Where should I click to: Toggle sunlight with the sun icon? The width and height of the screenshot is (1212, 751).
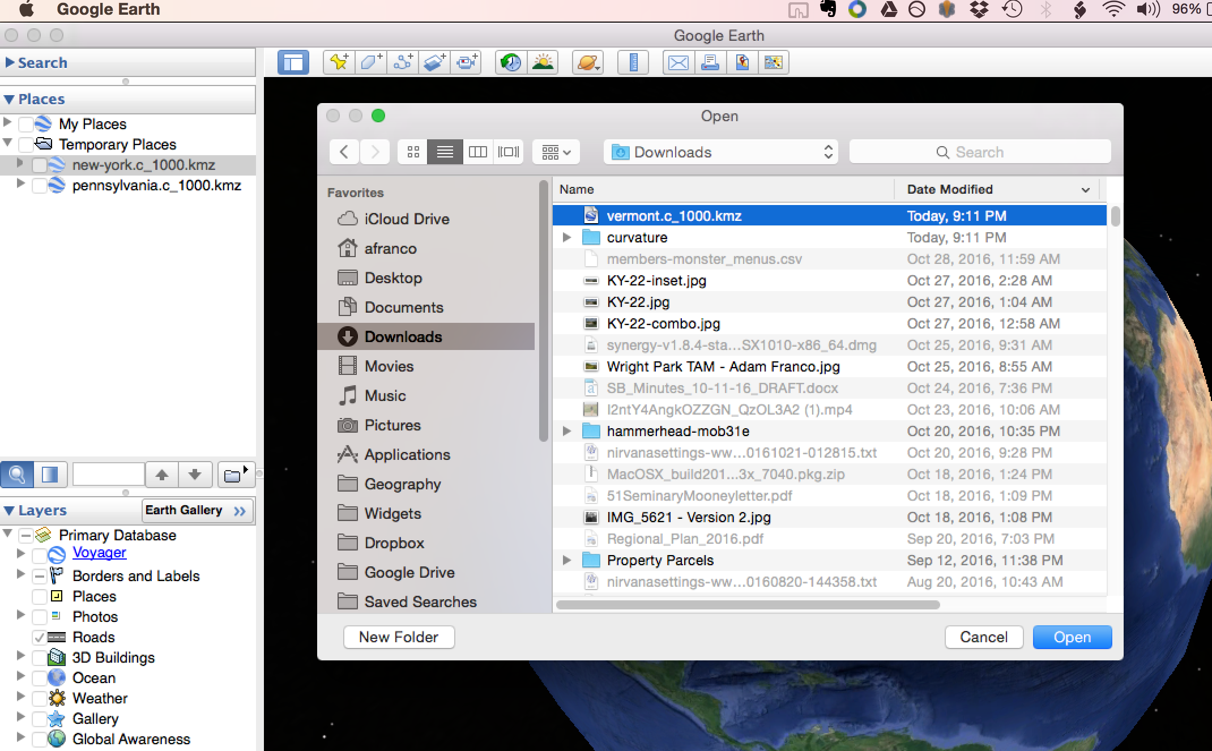pos(543,62)
